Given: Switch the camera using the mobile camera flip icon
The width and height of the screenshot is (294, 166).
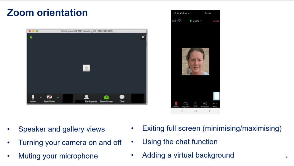Looking at the screenshot, I should tap(179, 21).
